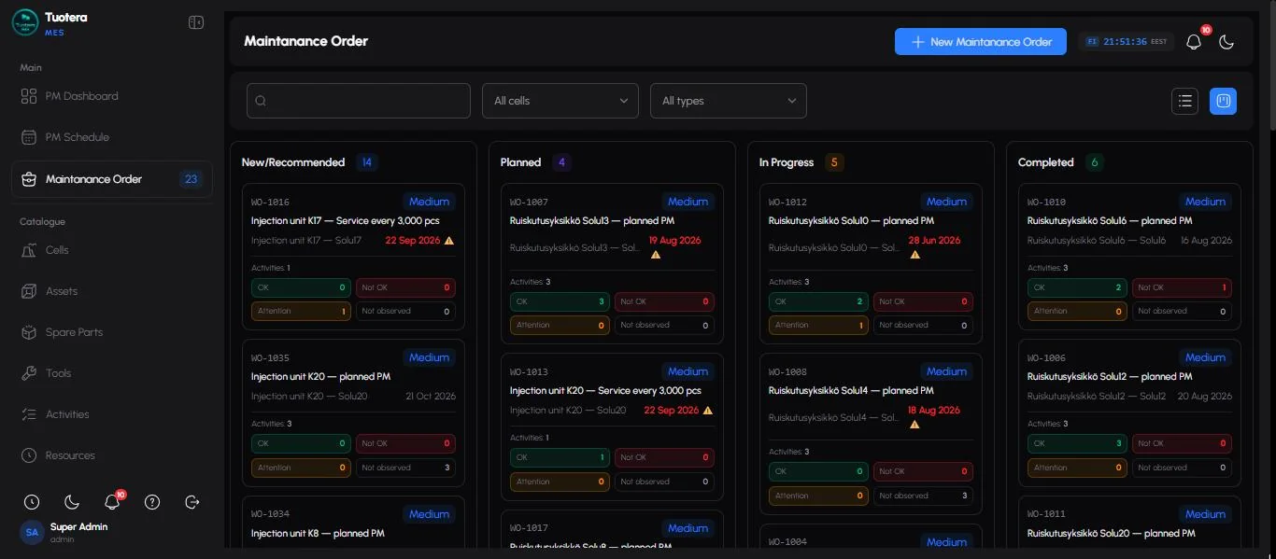This screenshot has width=1276, height=559.
Task: Collapse the sidebar panel icon
Action: tap(196, 22)
